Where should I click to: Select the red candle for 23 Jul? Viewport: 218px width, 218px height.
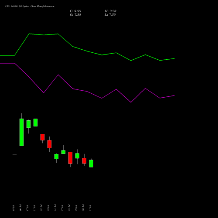click(49, 144)
